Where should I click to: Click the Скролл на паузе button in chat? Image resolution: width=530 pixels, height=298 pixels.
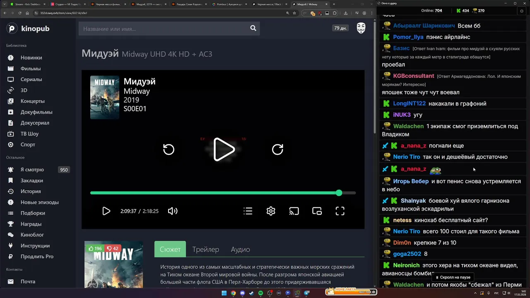click(x=453, y=277)
